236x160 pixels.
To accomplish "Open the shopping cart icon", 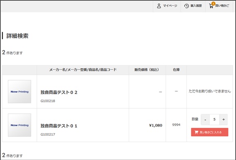I will 211,6.
